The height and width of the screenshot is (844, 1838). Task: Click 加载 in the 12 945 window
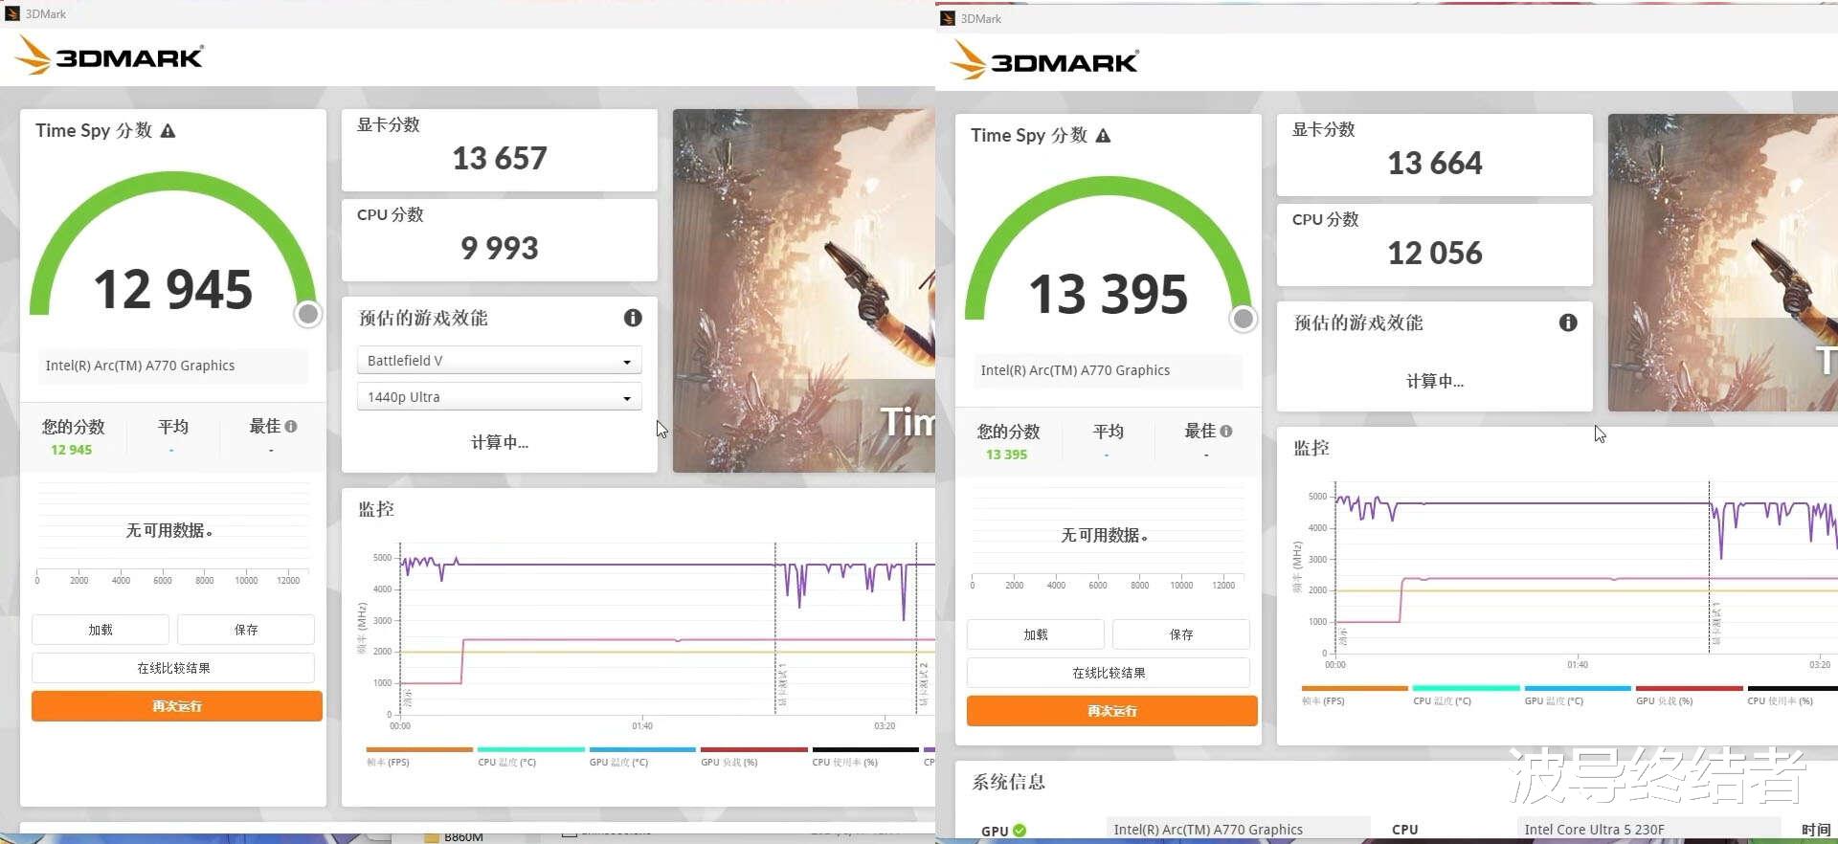pyautogui.click(x=101, y=630)
